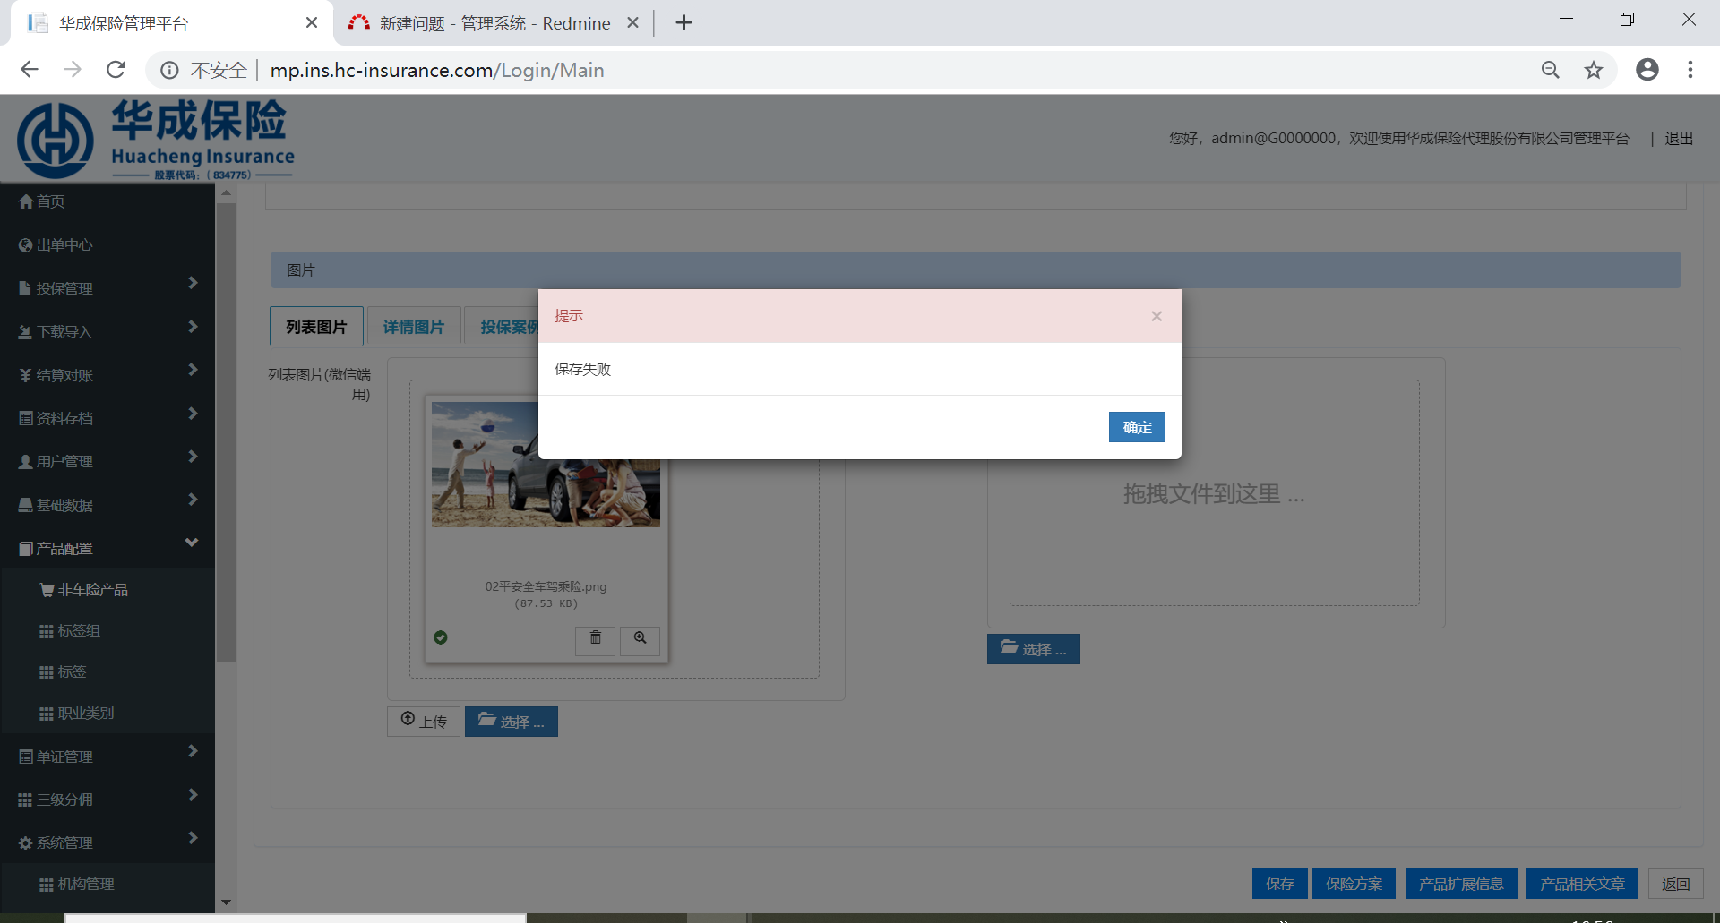
Task: Click the 保存 button
Action: (x=1280, y=884)
